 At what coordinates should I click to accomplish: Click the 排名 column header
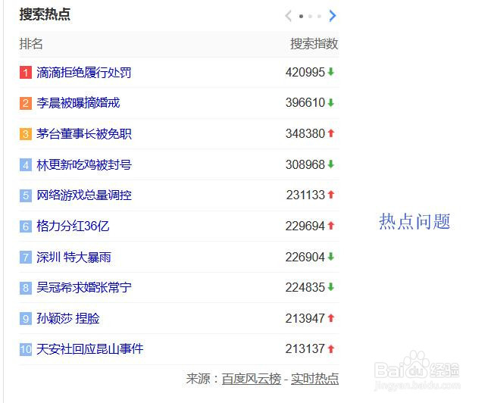coord(31,44)
